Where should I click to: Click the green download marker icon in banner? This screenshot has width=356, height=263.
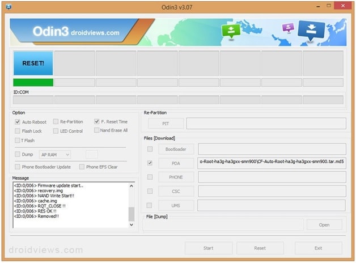(231, 32)
